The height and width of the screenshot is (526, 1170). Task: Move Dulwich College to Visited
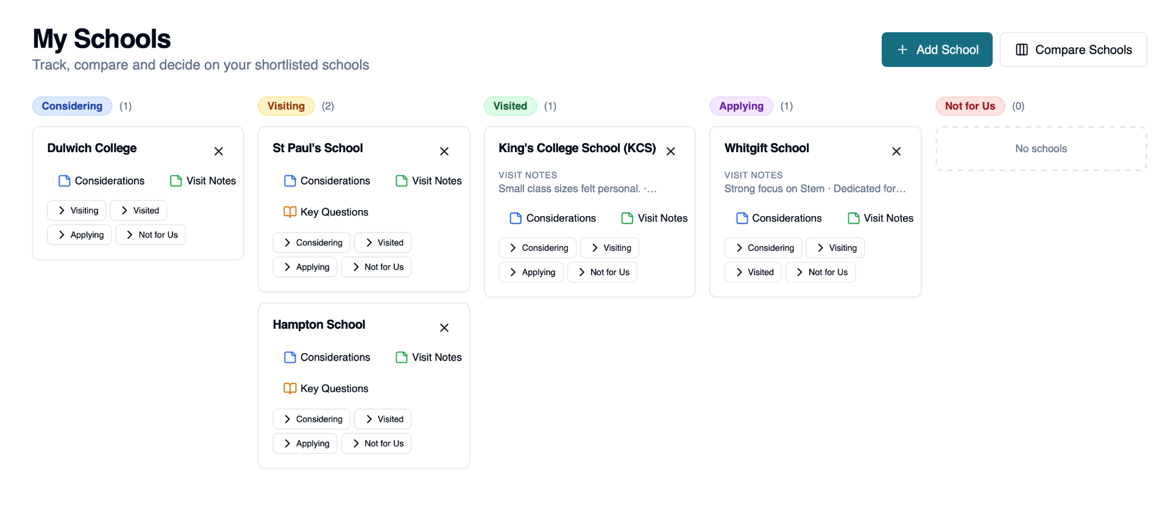pos(138,211)
